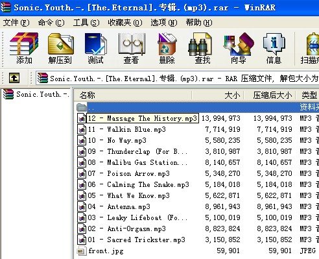Click the image icon of front.jpg
This screenshot has height=259, width=319.
coord(82,251)
